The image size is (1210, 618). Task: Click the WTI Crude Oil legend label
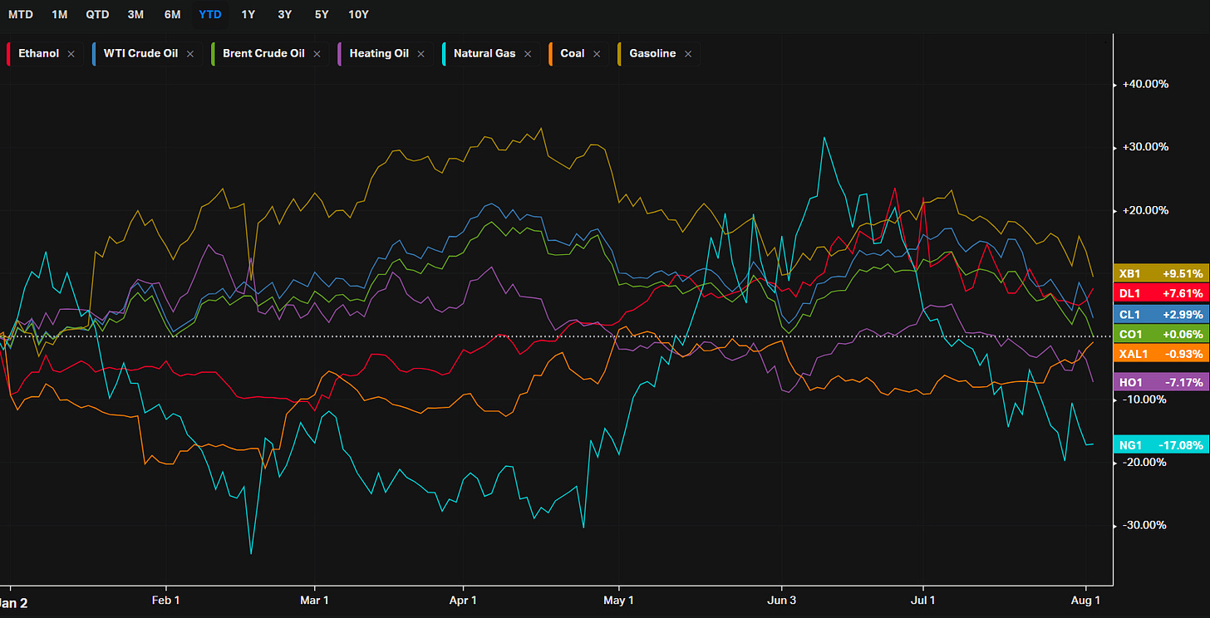click(x=140, y=54)
